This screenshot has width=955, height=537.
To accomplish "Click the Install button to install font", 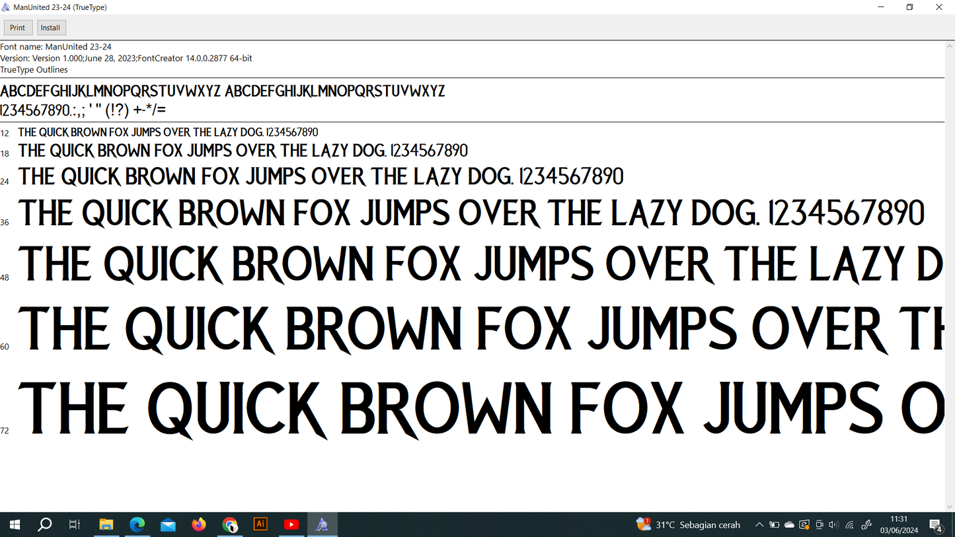I will (x=50, y=28).
